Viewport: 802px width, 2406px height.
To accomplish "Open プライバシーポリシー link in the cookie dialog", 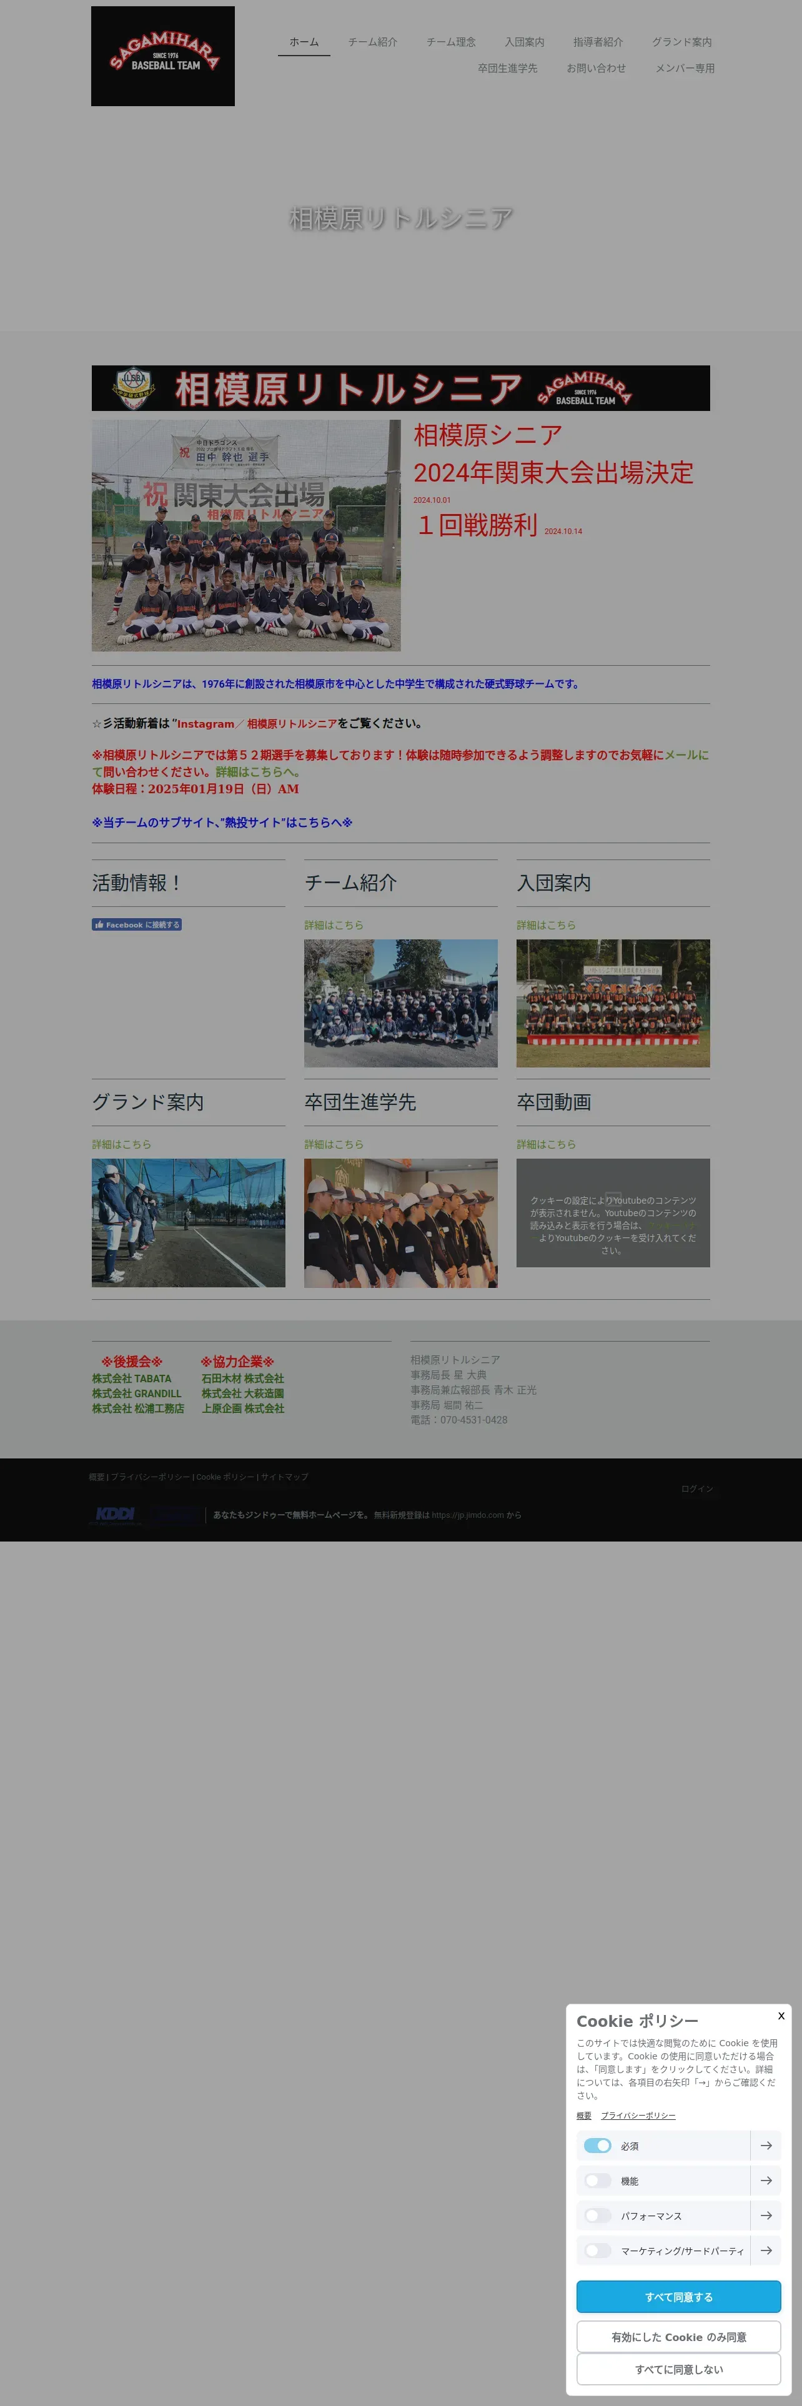I will 638,2116.
